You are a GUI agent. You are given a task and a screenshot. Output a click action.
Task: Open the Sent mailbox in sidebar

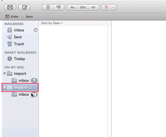(20, 37)
